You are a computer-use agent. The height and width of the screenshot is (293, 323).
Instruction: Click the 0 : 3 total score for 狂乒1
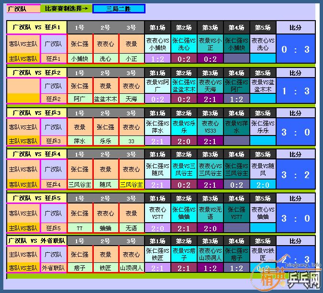pyautogui.click(x=296, y=49)
